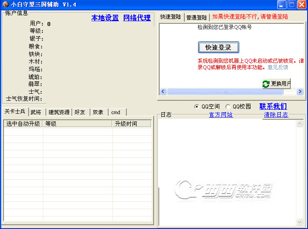Click 检测到您已登录QQ帐号 text
This screenshot has width=308, height=229.
pos(225,27)
